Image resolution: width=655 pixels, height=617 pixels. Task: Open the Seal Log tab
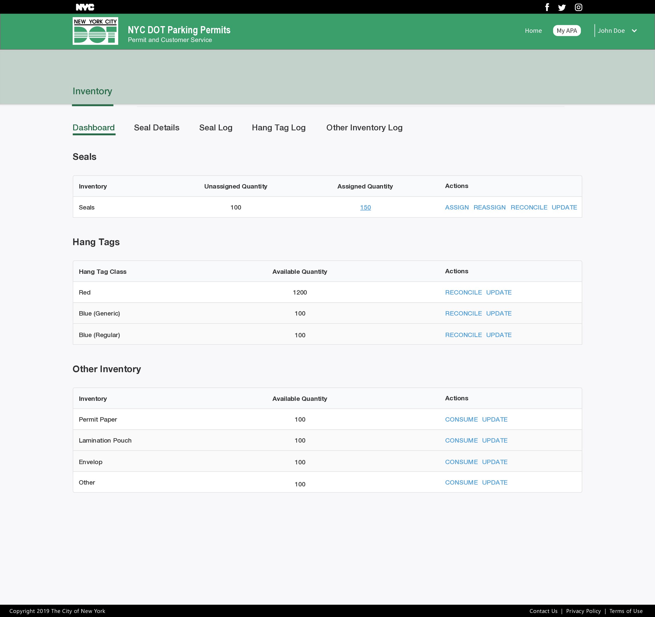[215, 128]
